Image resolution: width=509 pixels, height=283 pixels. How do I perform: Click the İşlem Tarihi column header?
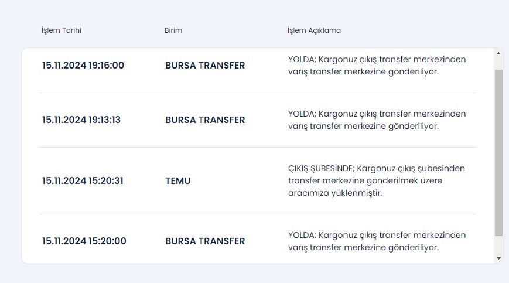[x=62, y=30]
